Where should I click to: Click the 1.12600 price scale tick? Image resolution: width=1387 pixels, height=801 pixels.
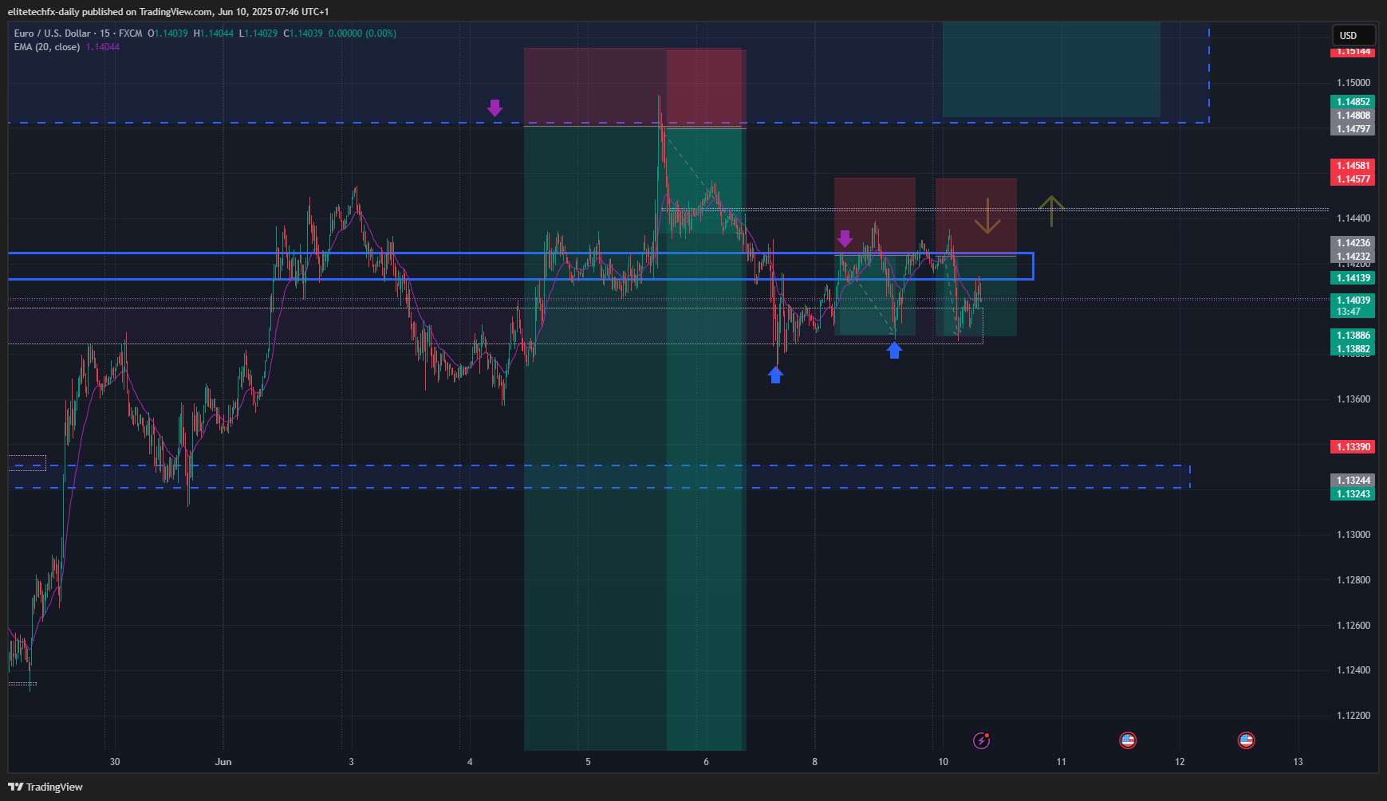(x=1354, y=626)
